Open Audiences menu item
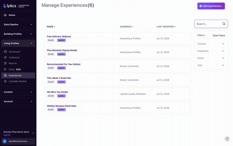The image size is (233, 146). (x=18, y=58)
